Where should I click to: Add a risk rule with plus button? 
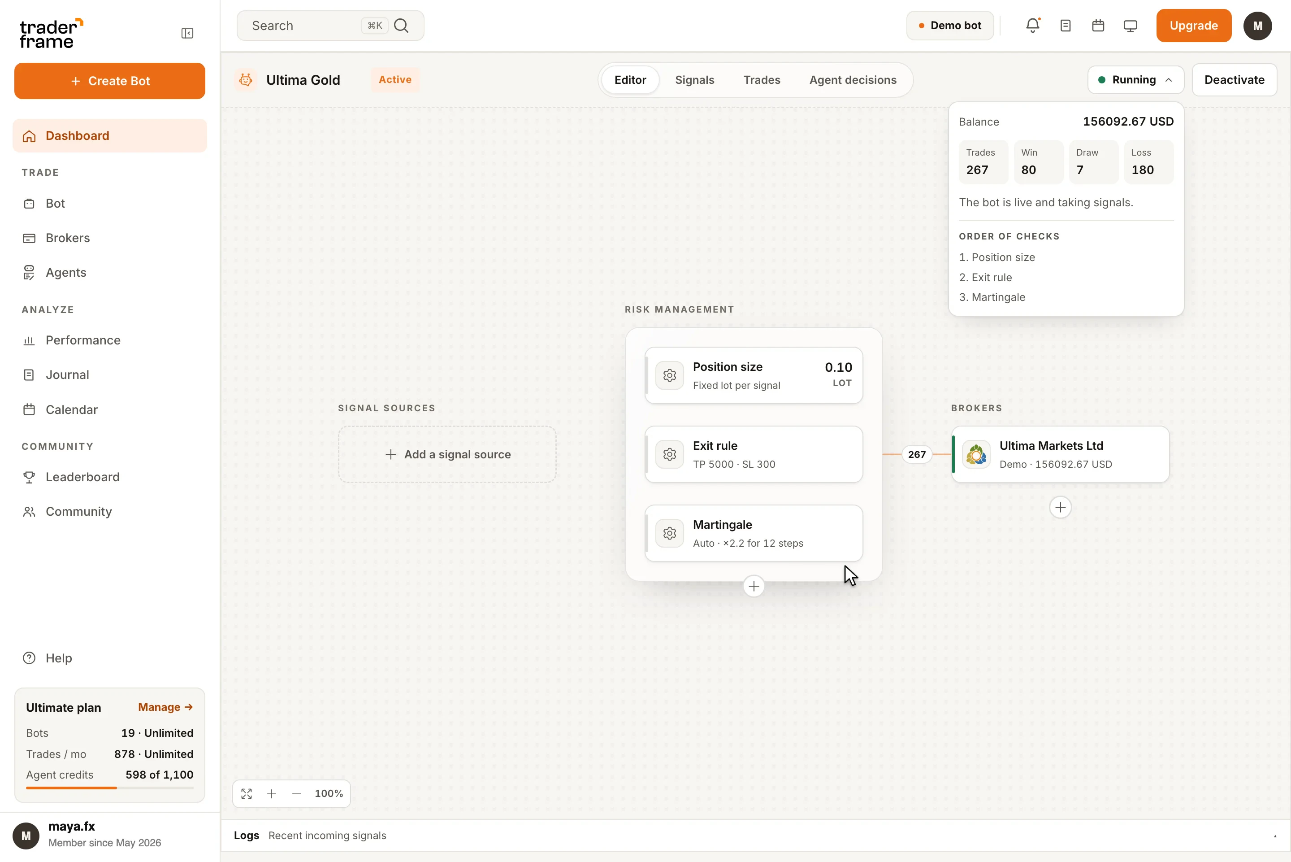pos(754,587)
